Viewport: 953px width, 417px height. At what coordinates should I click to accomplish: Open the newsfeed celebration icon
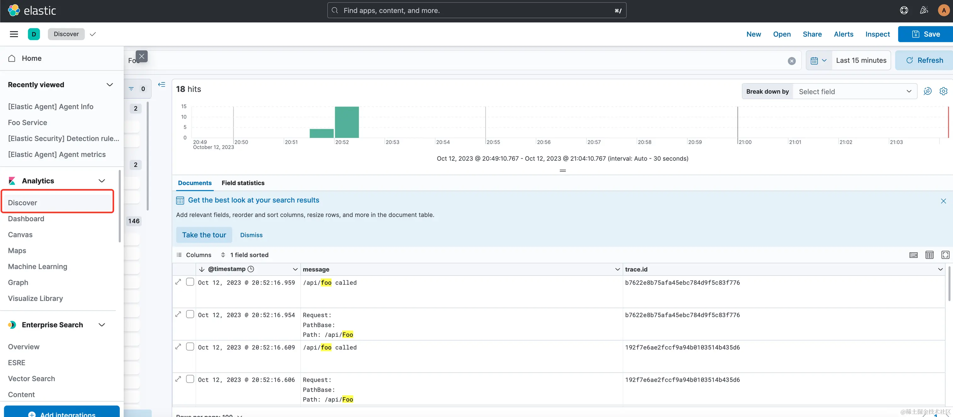pyautogui.click(x=924, y=10)
